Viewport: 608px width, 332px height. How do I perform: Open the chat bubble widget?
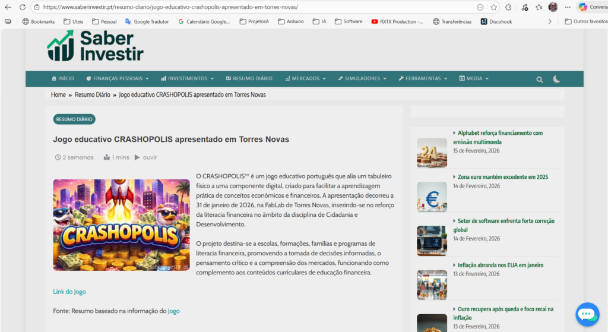pyautogui.click(x=587, y=314)
